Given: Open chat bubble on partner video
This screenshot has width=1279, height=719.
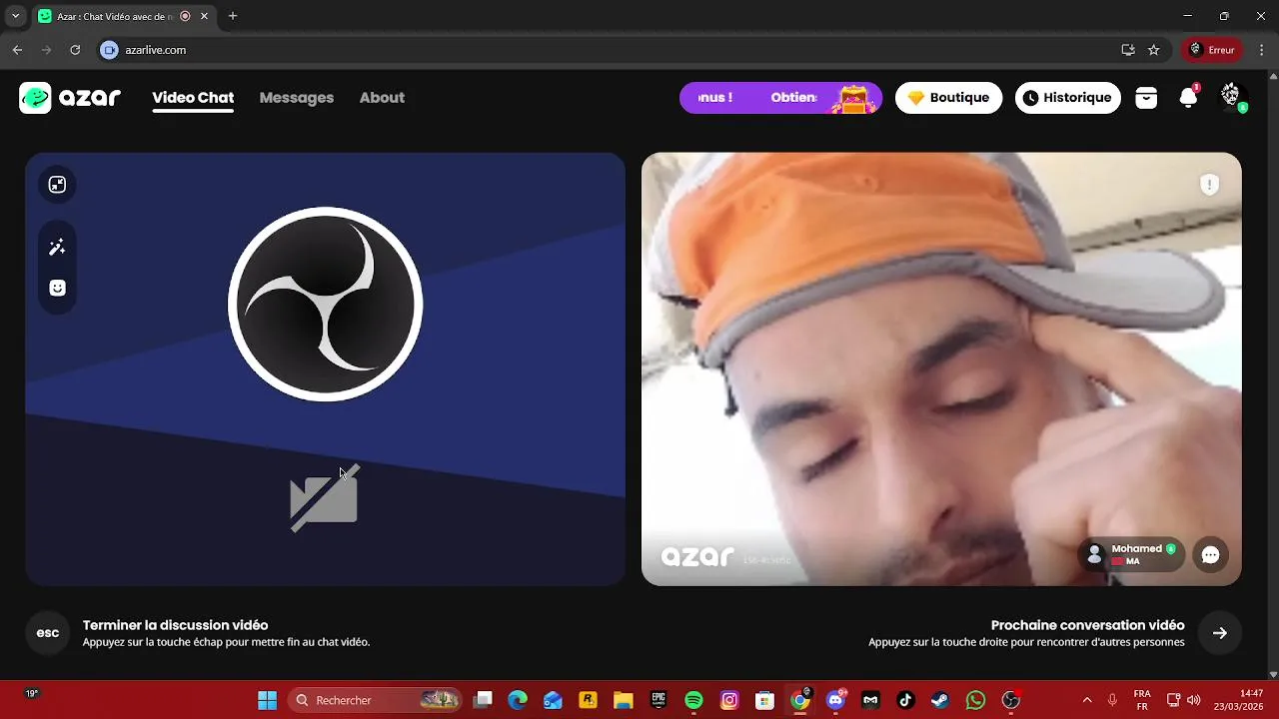Looking at the screenshot, I should pos(1211,555).
